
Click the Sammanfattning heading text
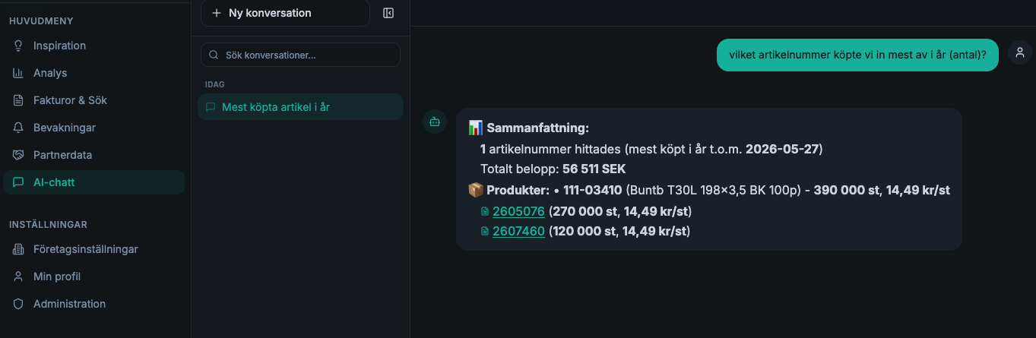pos(538,128)
